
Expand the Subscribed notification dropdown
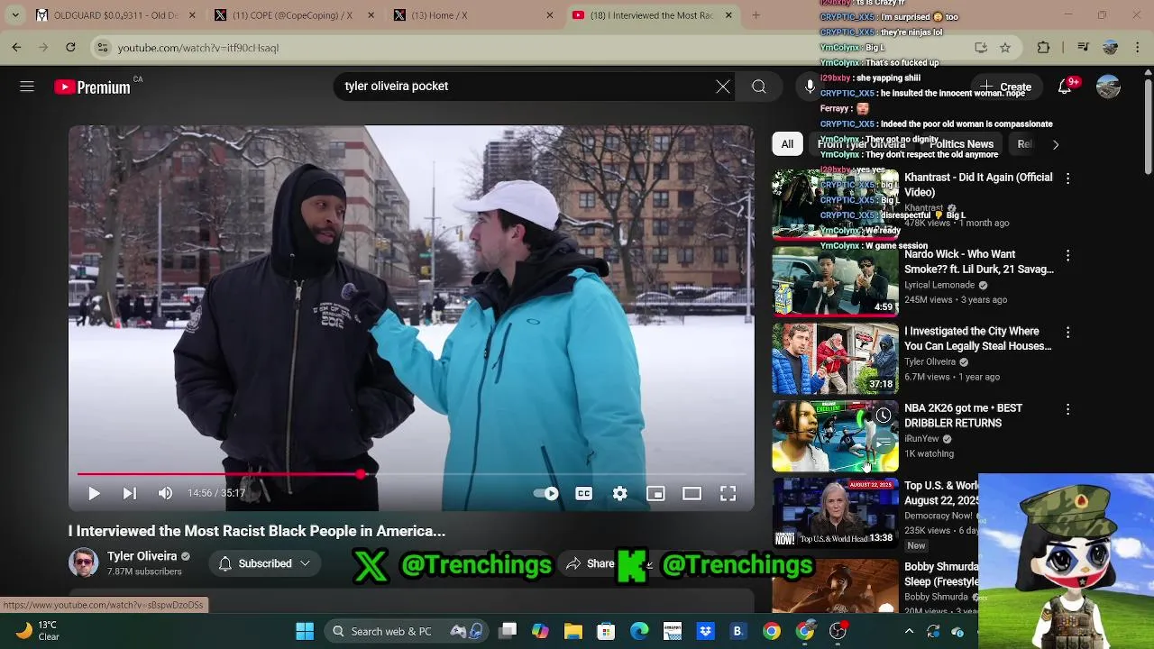click(x=263, y=563)
